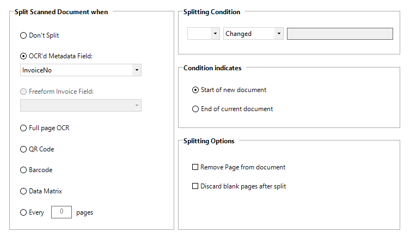Select the Don't Split radio button
This screenshot has height=238, width=410.
coord(23,35)
